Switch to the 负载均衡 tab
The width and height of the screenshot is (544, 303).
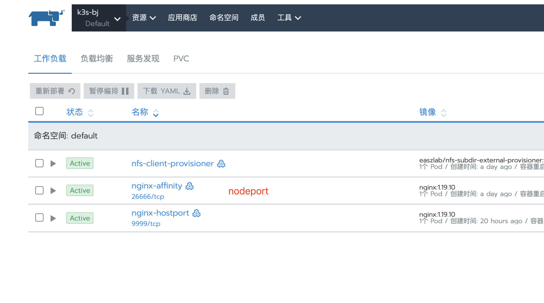(97, 59)
